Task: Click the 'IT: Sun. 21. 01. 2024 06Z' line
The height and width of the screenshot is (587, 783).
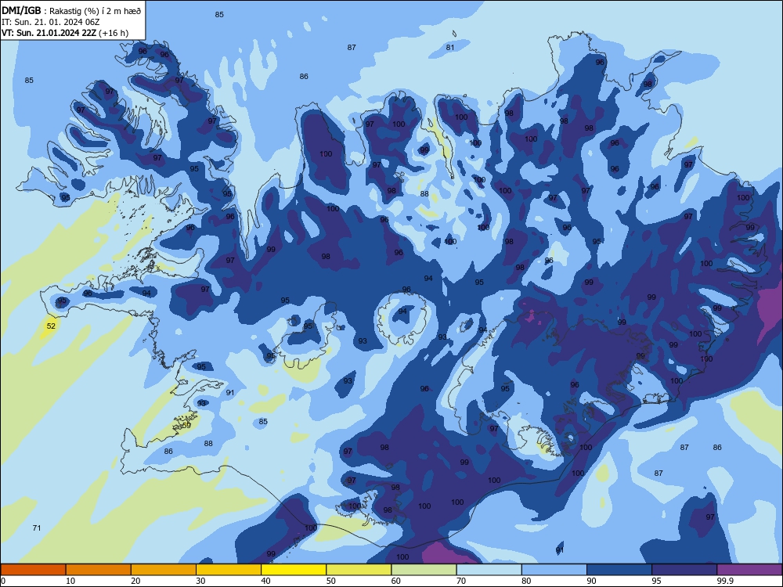Action: 51,22
